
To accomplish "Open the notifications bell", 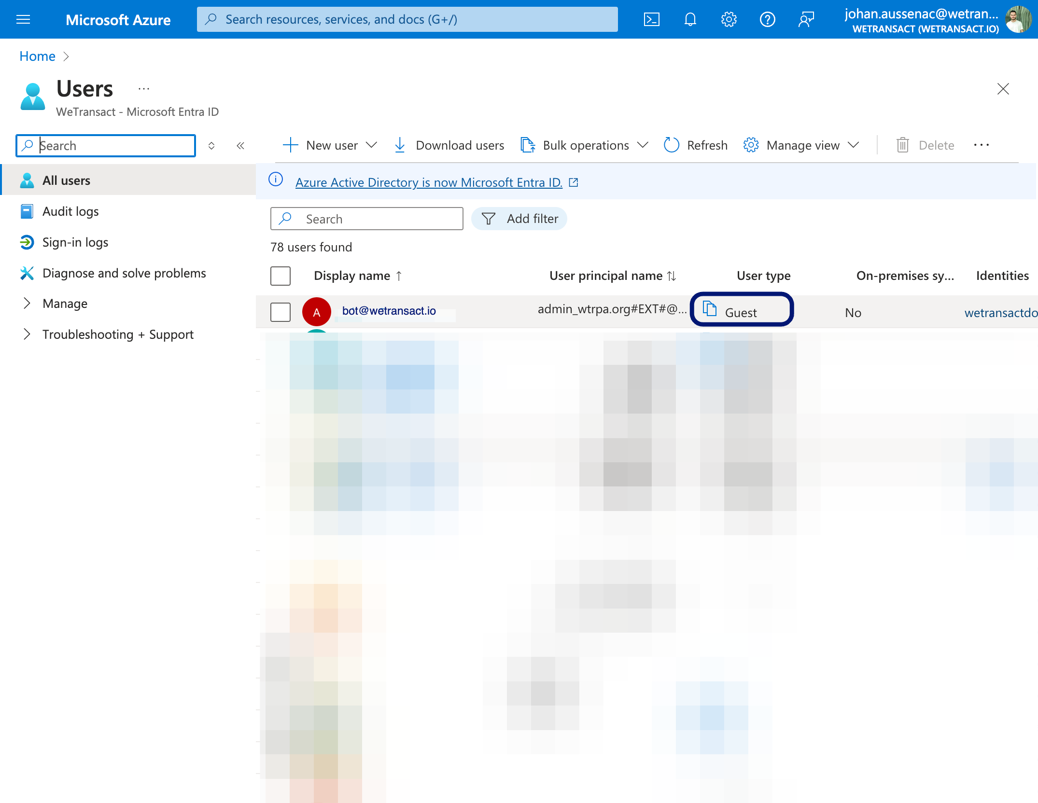I will 690,19.
